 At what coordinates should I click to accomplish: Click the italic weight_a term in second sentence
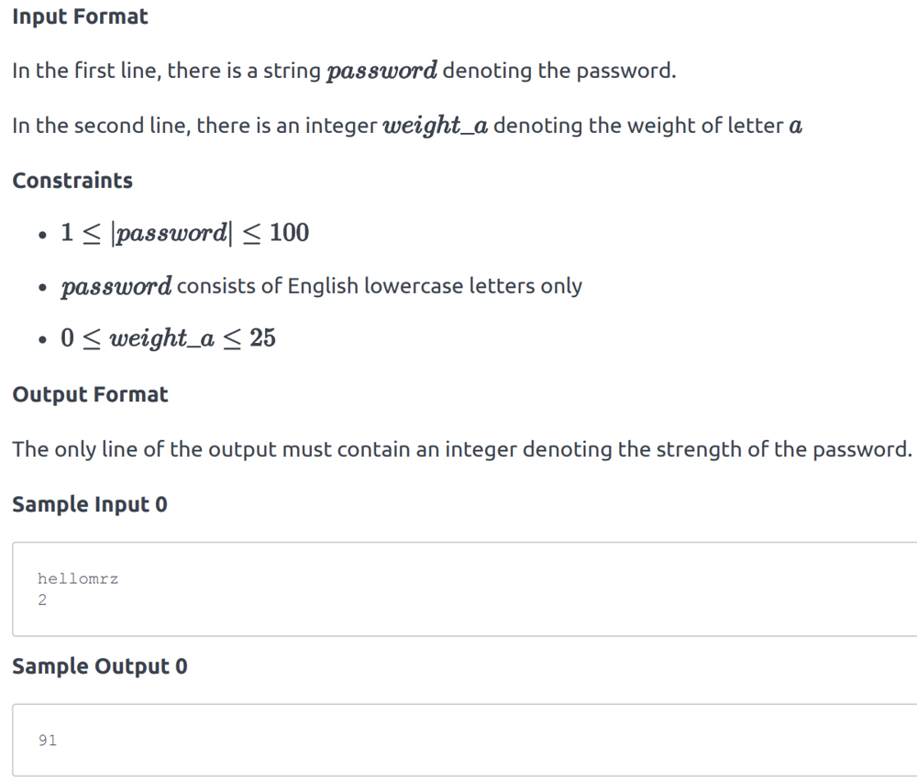tap(436, 126)
